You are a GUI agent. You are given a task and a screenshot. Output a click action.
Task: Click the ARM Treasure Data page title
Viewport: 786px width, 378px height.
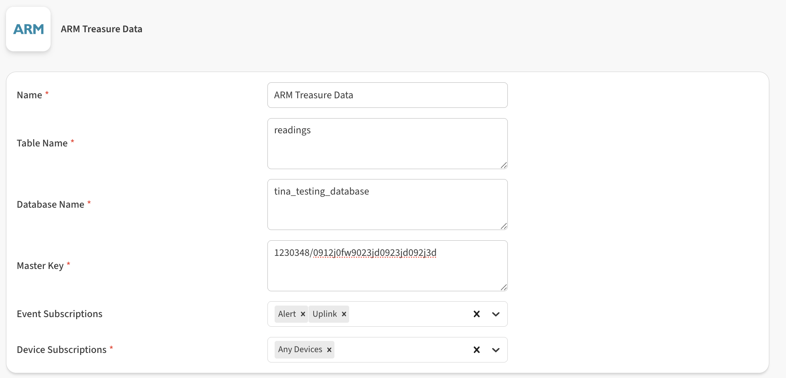coord(102,29)
